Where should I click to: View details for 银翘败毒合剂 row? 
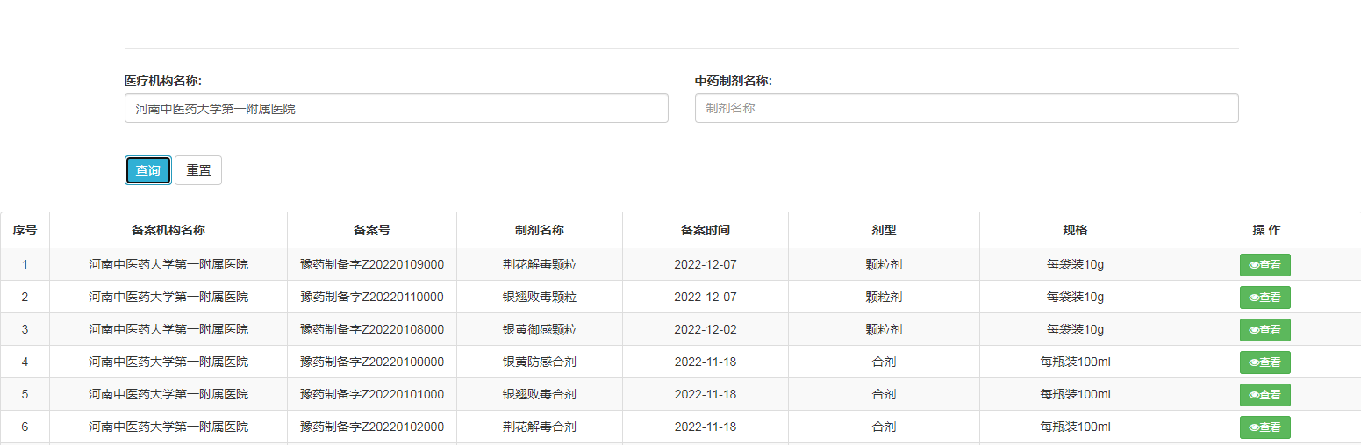1265,395
